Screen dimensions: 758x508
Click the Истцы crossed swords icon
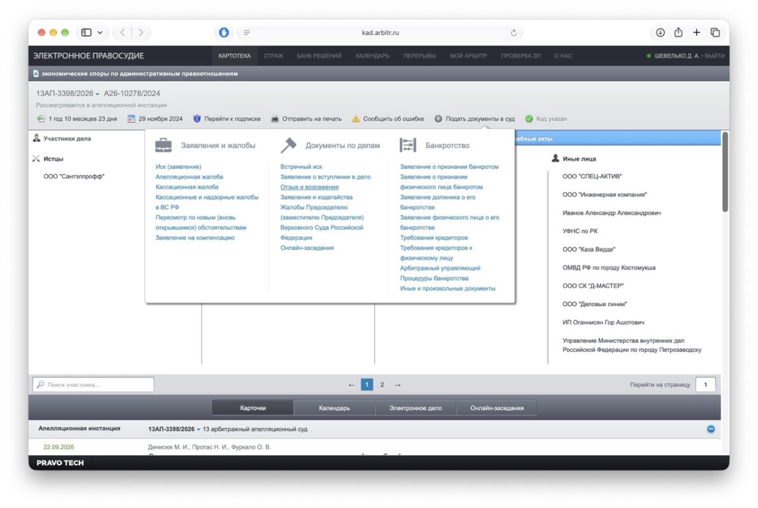coord(36,159)
